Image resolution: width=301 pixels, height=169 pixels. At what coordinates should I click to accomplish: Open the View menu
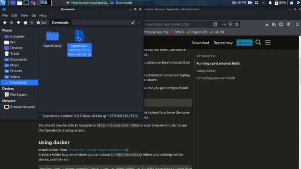pos(24,15)
